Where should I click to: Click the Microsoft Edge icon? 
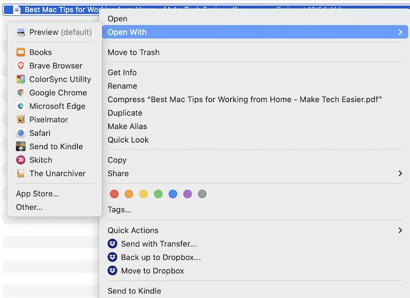click(x=21, y=106)
